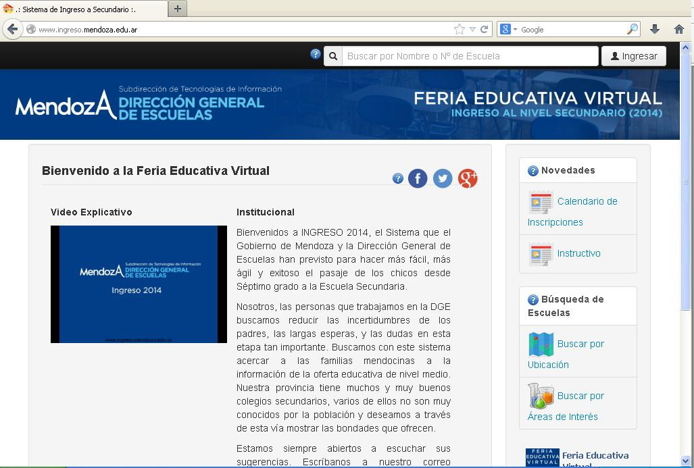Click the Downloads arrow icon
The image size is (694, 468).
click(x=654, y=30)
